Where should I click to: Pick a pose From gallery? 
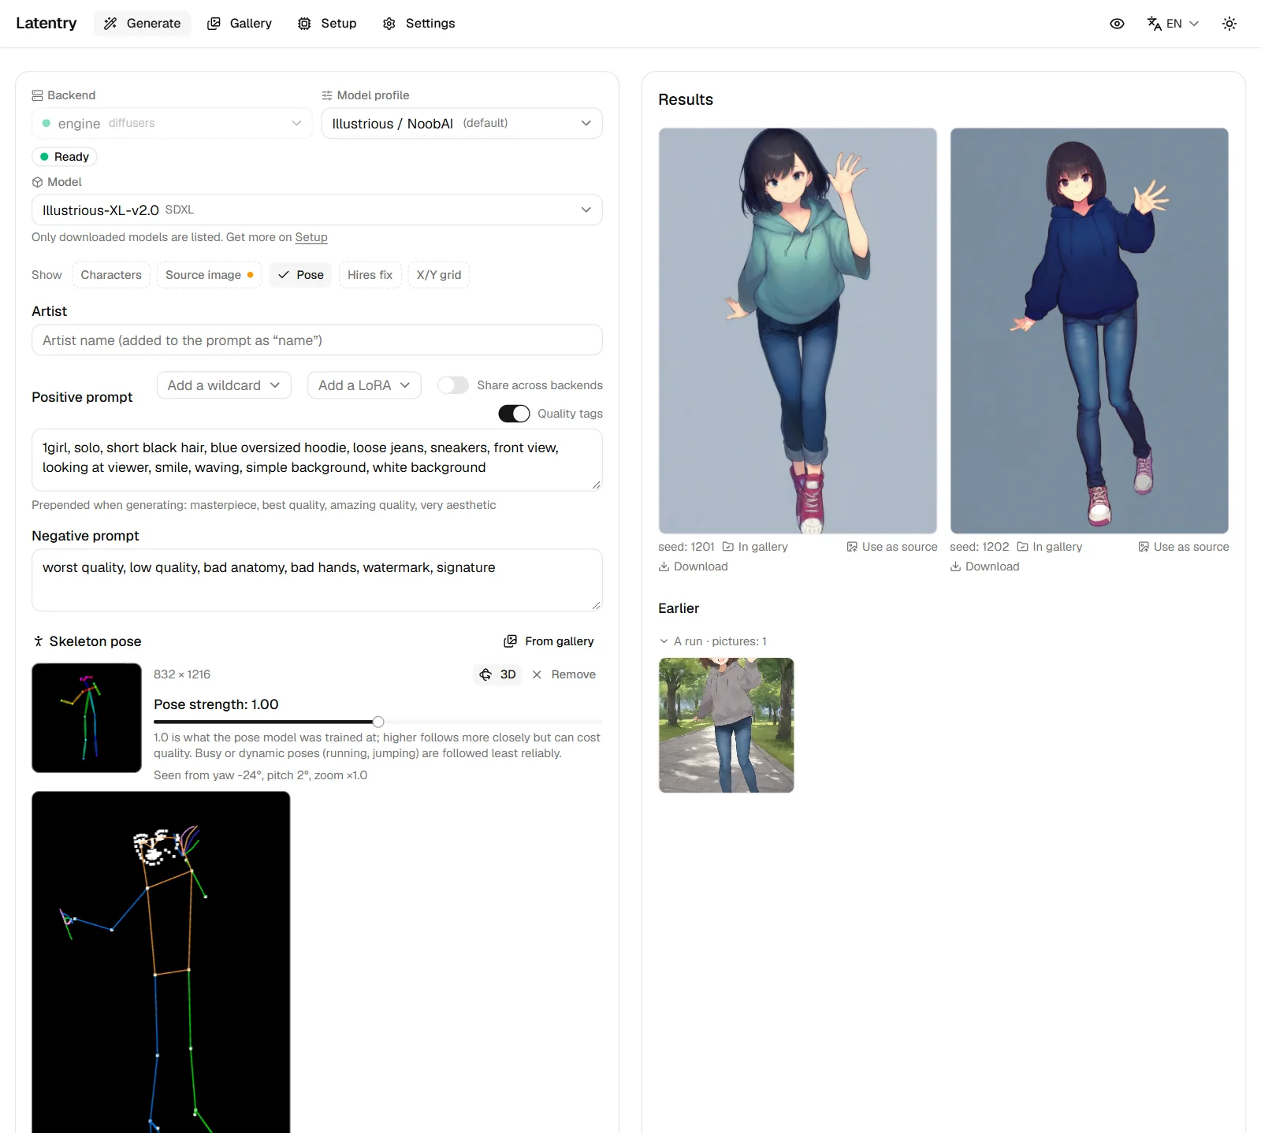tap(549, 641)
